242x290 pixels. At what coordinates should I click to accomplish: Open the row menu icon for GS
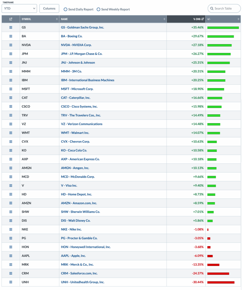point(11,27)
